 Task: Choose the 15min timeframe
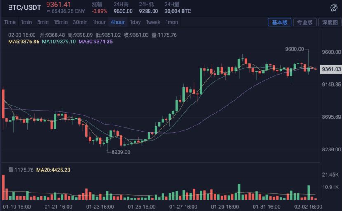point(61,22)
